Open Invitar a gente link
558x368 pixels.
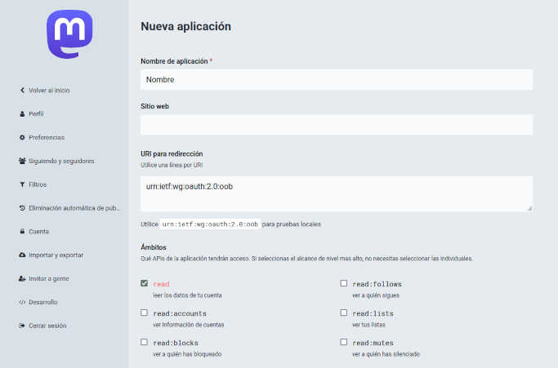coord(48,279)
